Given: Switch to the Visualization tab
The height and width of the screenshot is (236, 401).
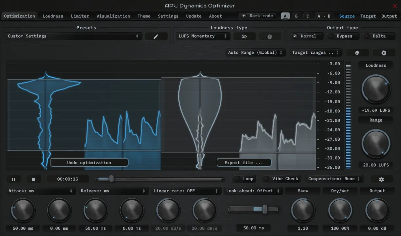Looking at the screenshot, I should pos(113,16).
